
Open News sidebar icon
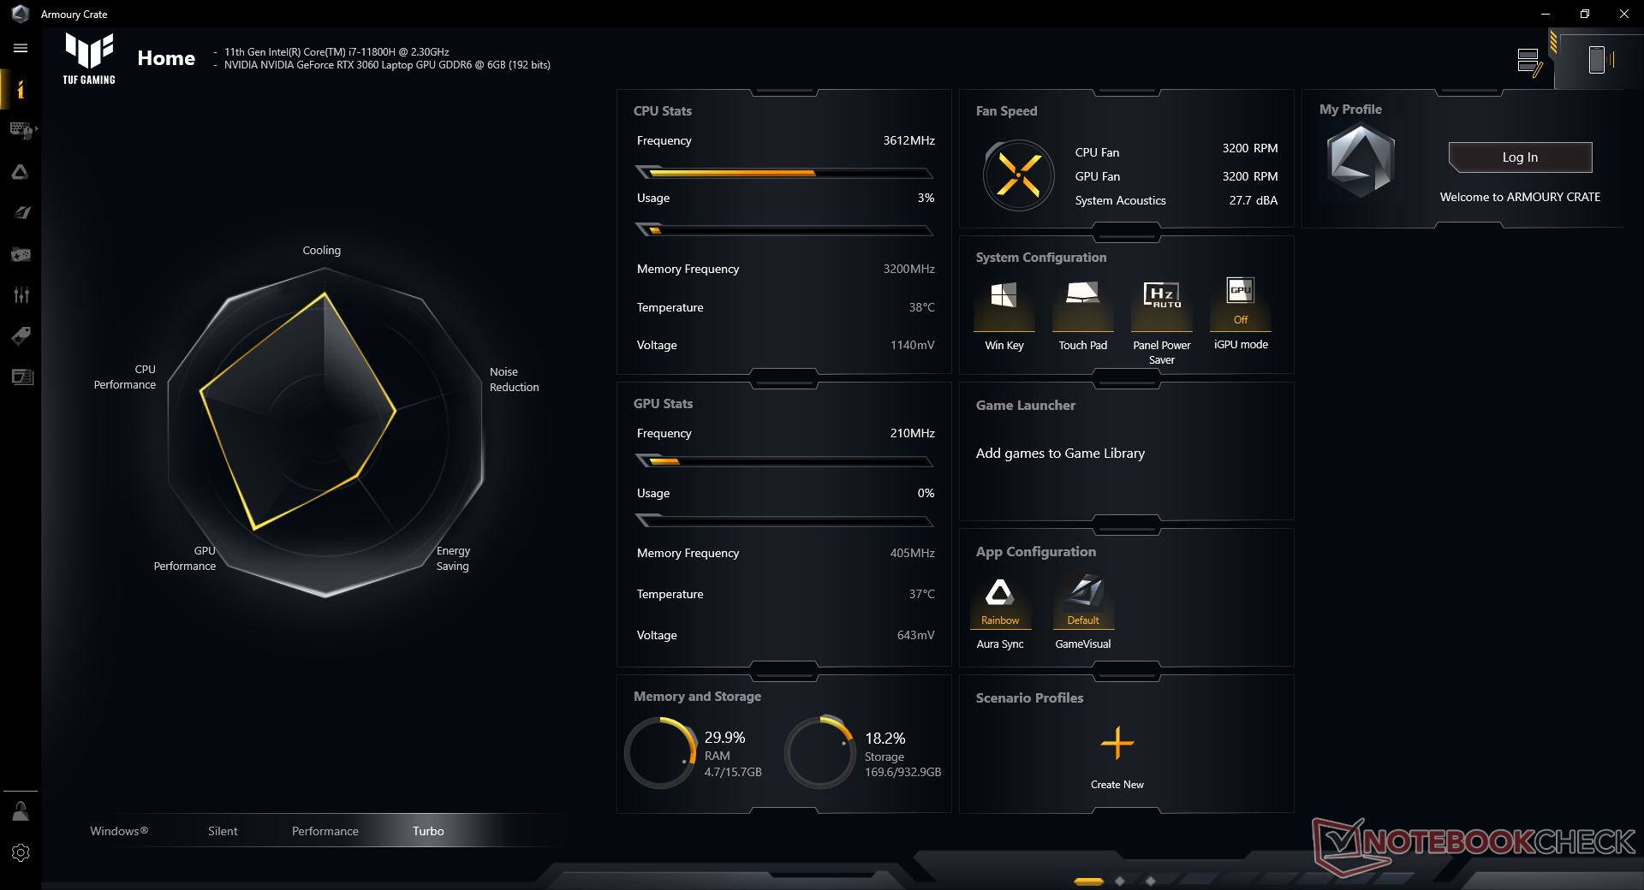pyautogui.click(x=21, y=377)
